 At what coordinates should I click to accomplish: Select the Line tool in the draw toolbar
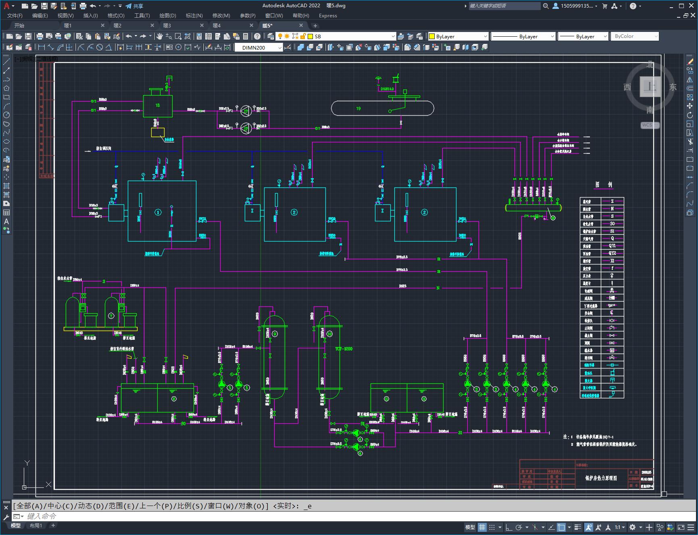6,62
